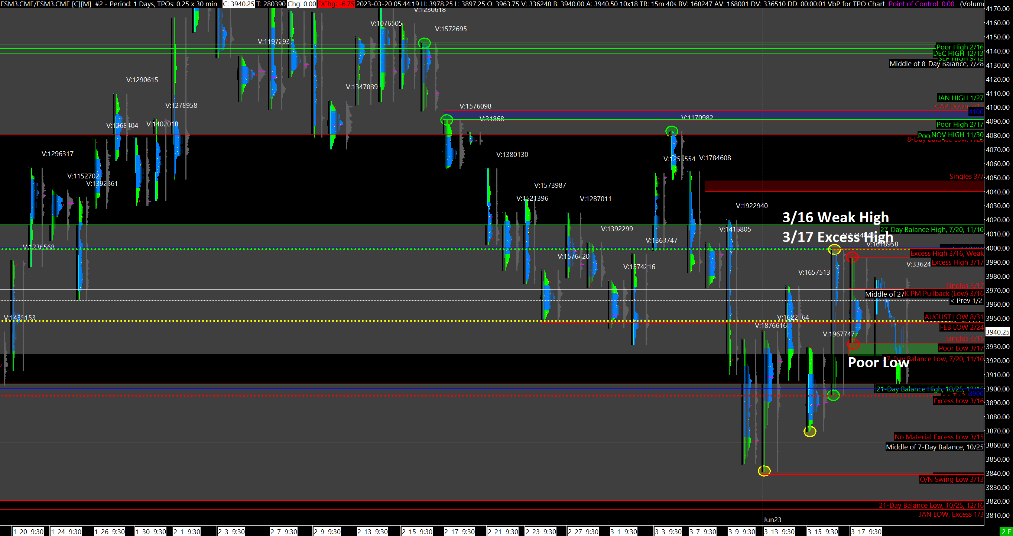Click the red circle marking the 3/17 poor low
This screenshot has width=1013, height=536.
click(853, 344)
